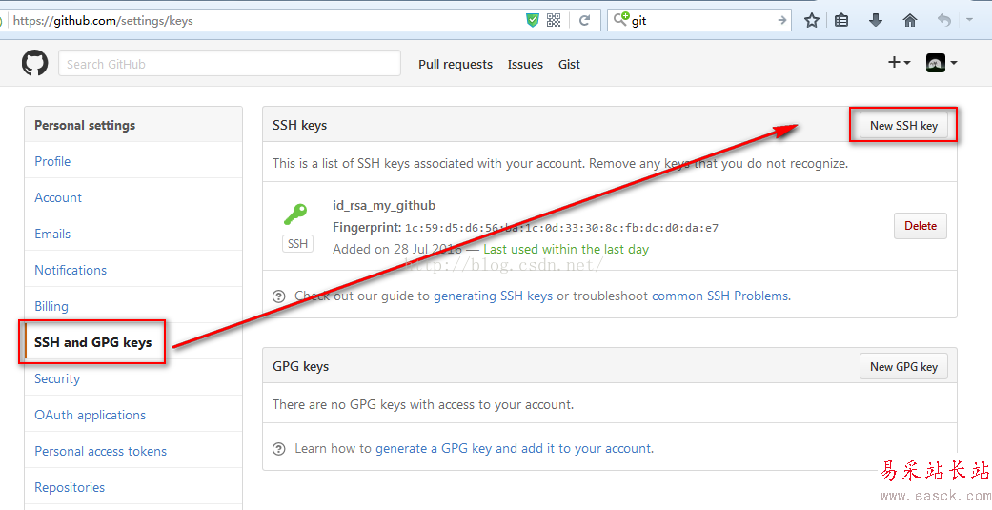
Task: Open Billing settings
Action: click(51, 306)
